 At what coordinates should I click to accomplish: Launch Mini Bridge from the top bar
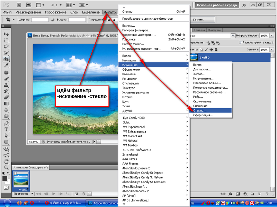(29, 5)
